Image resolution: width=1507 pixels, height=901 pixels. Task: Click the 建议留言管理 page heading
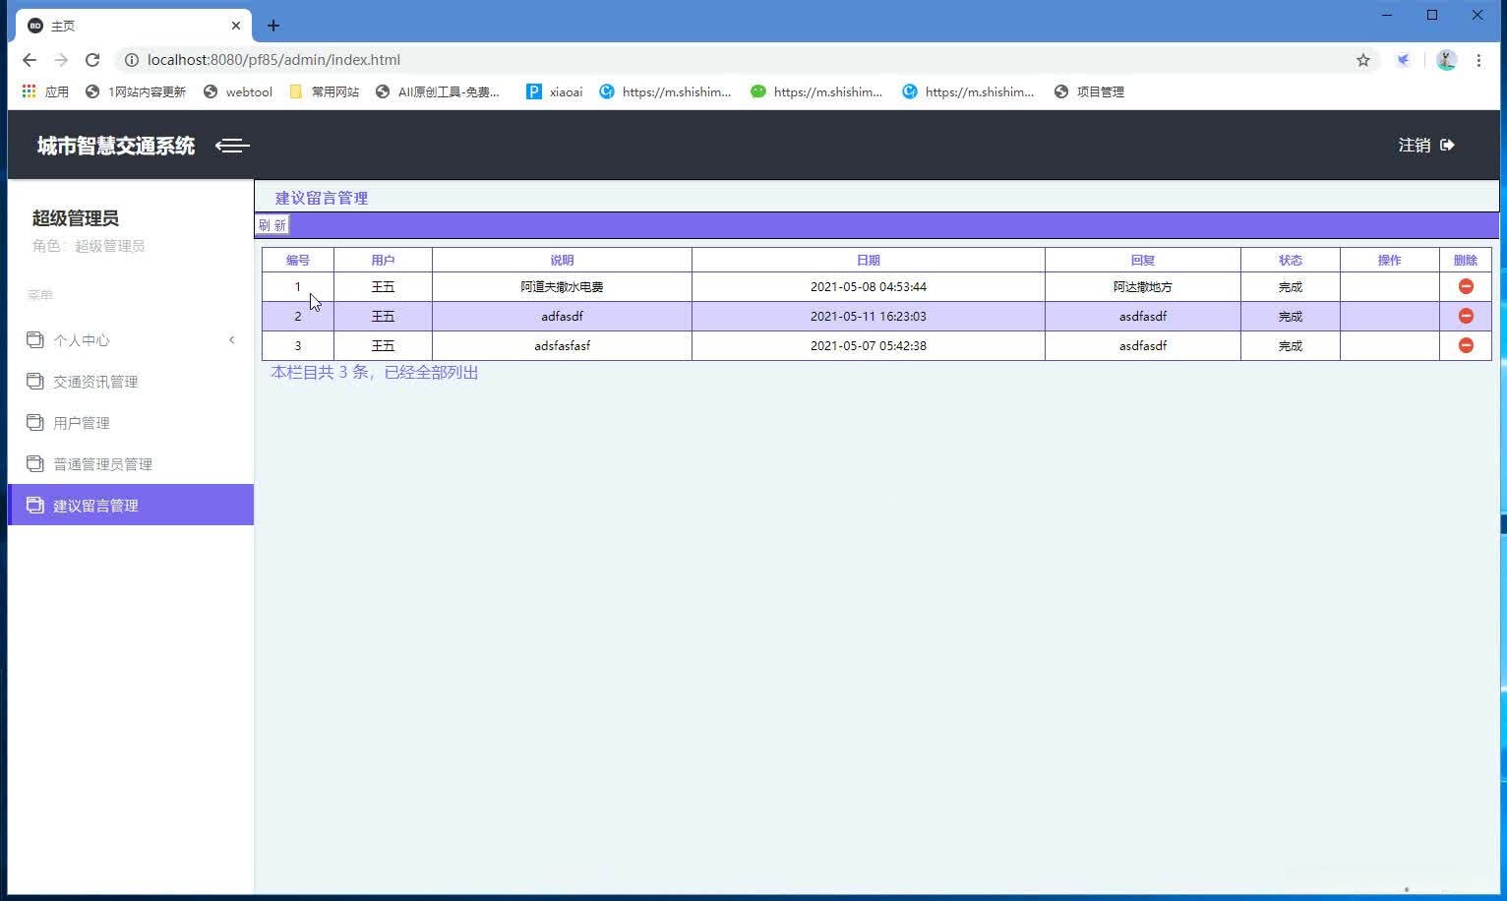(x=322, y=198)
